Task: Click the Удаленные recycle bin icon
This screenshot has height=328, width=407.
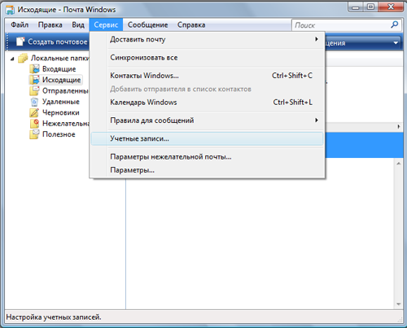Action: (34, 102)
